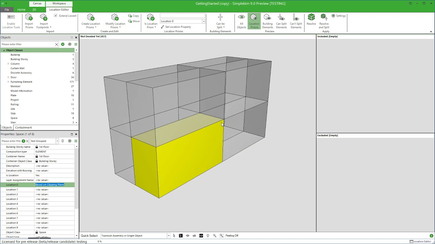The width and height of the screenshot is (435, 244).
Task: Click the highlight light bulb icon in bottom toolbar
Action: [x=208, y=236]
